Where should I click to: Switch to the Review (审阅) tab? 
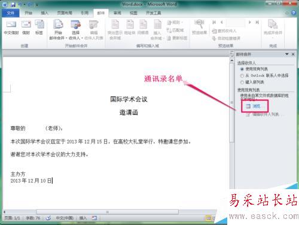117,13
